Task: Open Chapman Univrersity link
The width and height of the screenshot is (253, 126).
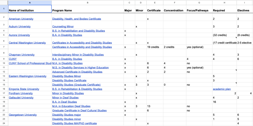Action: tap(22, 55)
